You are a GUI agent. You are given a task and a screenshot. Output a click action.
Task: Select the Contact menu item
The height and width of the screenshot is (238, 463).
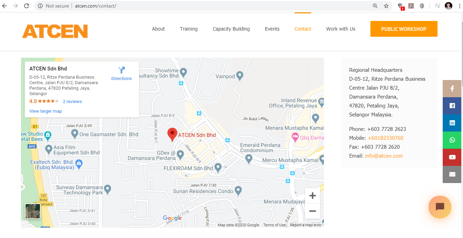pos(303,29)
